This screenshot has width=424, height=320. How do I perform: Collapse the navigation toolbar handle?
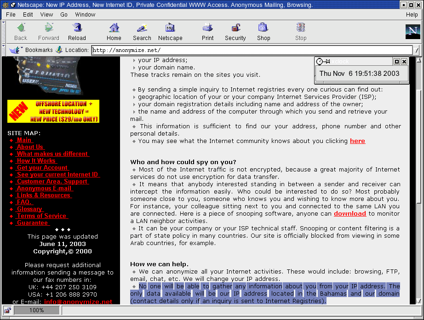(4, 32)
